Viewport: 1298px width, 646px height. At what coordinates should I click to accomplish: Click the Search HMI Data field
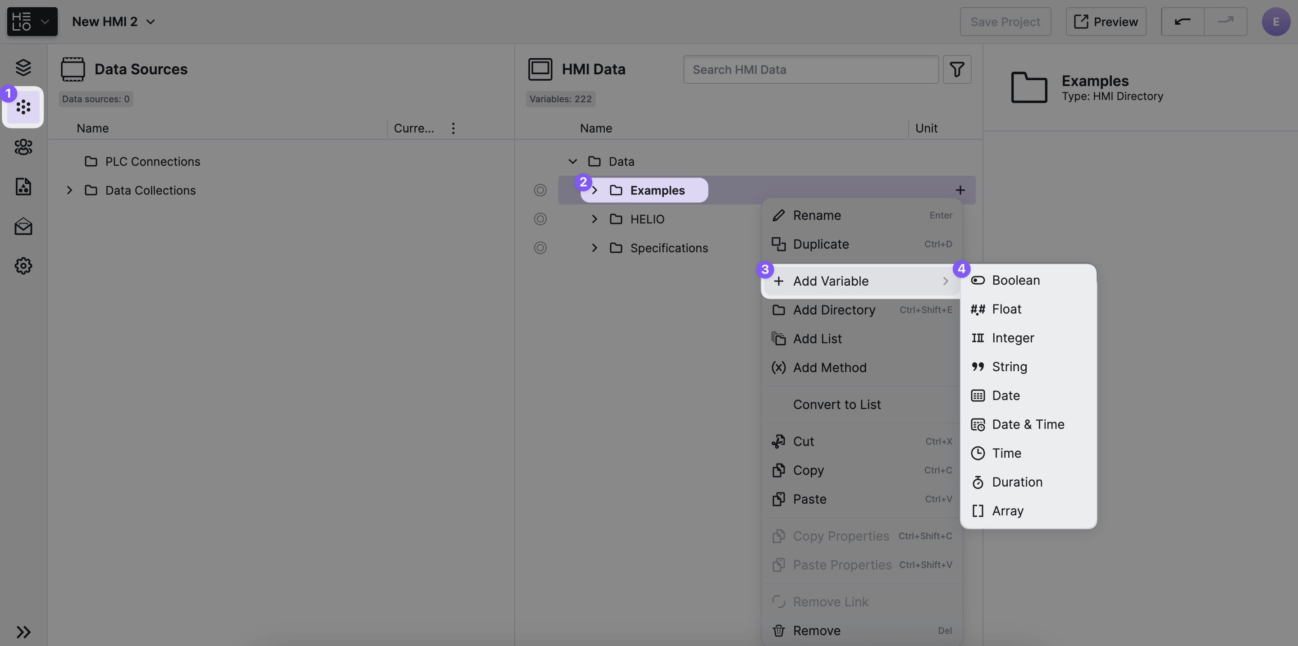[810, 69]
